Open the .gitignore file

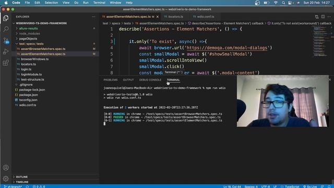(x=26, y=85)
